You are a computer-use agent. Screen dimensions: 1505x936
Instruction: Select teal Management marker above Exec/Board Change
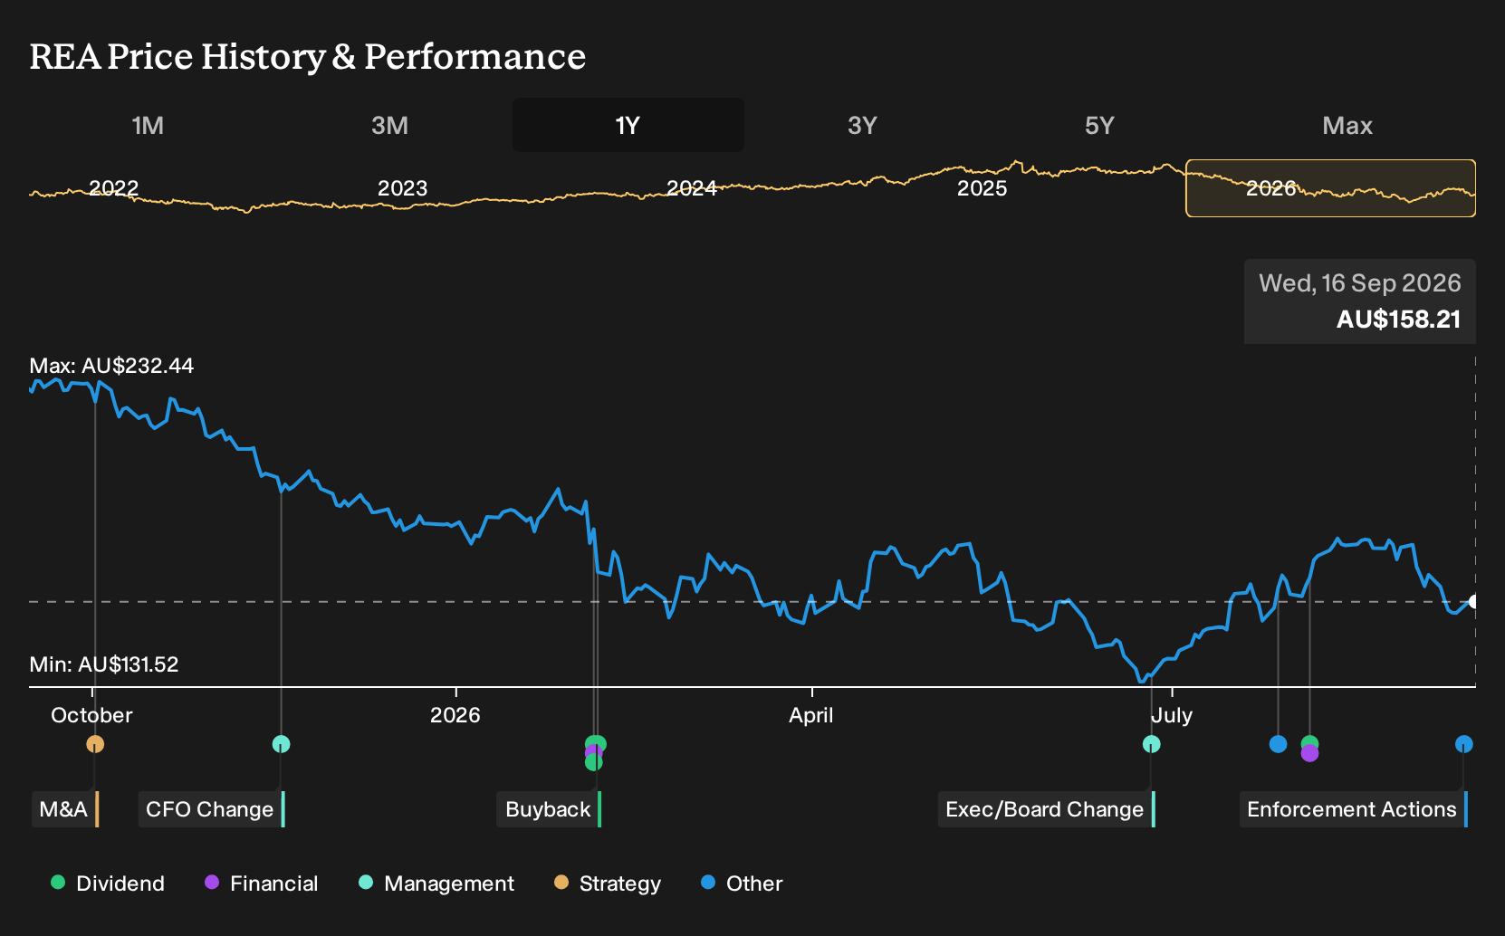pyautogui.click(x=1151, y=744)
